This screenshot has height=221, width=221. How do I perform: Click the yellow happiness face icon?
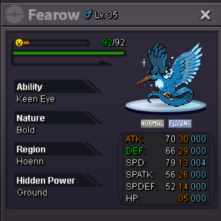click(x=19, y=43)
